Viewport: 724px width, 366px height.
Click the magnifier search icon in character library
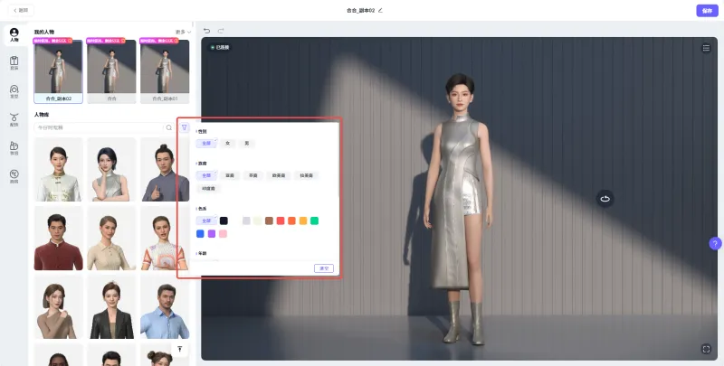coord(169,127)
